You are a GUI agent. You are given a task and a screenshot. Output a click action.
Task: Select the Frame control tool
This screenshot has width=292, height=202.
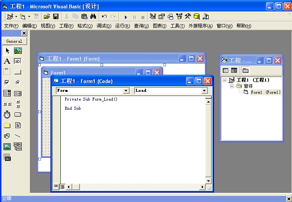click(x=7, y=72)
